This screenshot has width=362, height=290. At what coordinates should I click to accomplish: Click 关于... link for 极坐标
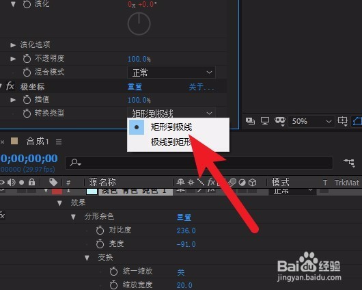coord(201,87)
